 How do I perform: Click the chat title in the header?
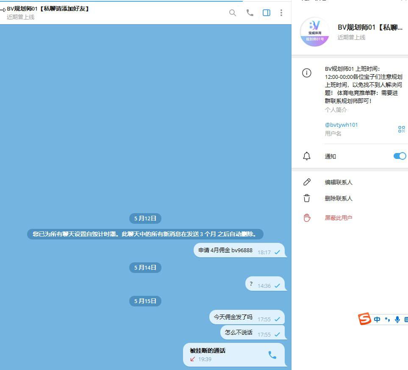click(49, 8)
